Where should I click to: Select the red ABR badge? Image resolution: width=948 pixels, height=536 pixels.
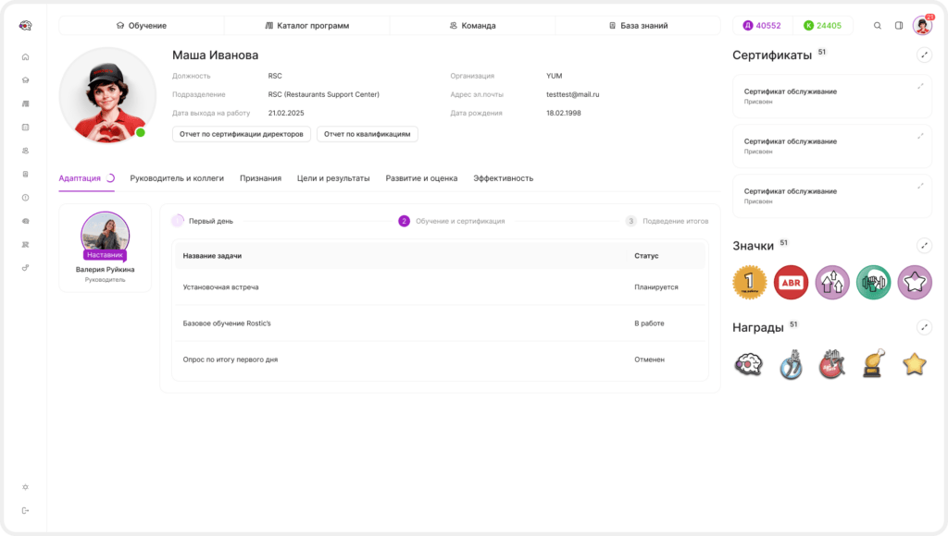point(791,283)
